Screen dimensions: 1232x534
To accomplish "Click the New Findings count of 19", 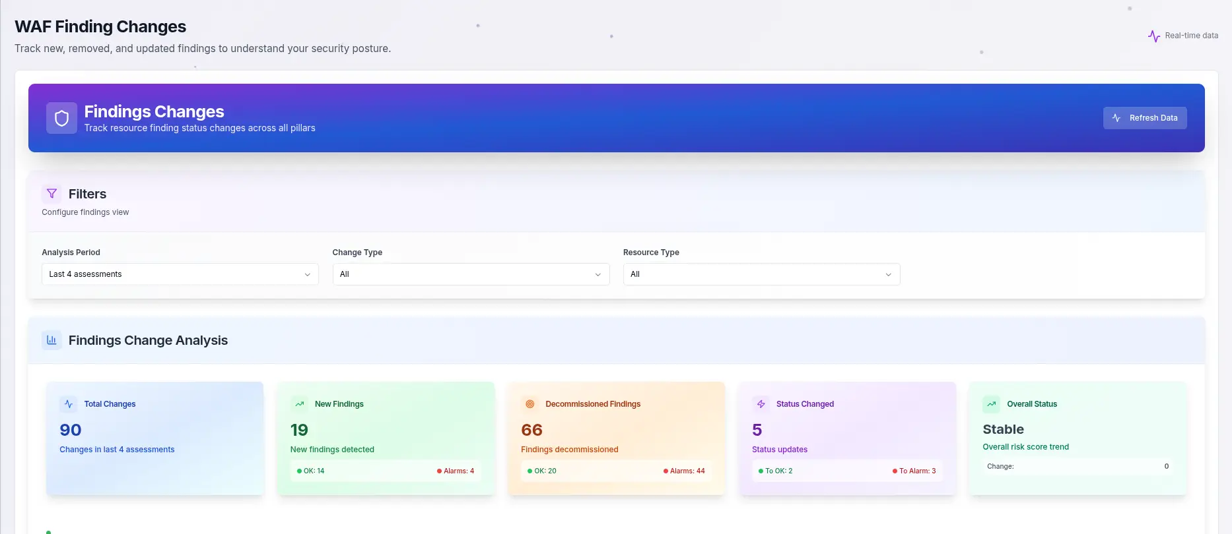I will click(x=299, y=430).
